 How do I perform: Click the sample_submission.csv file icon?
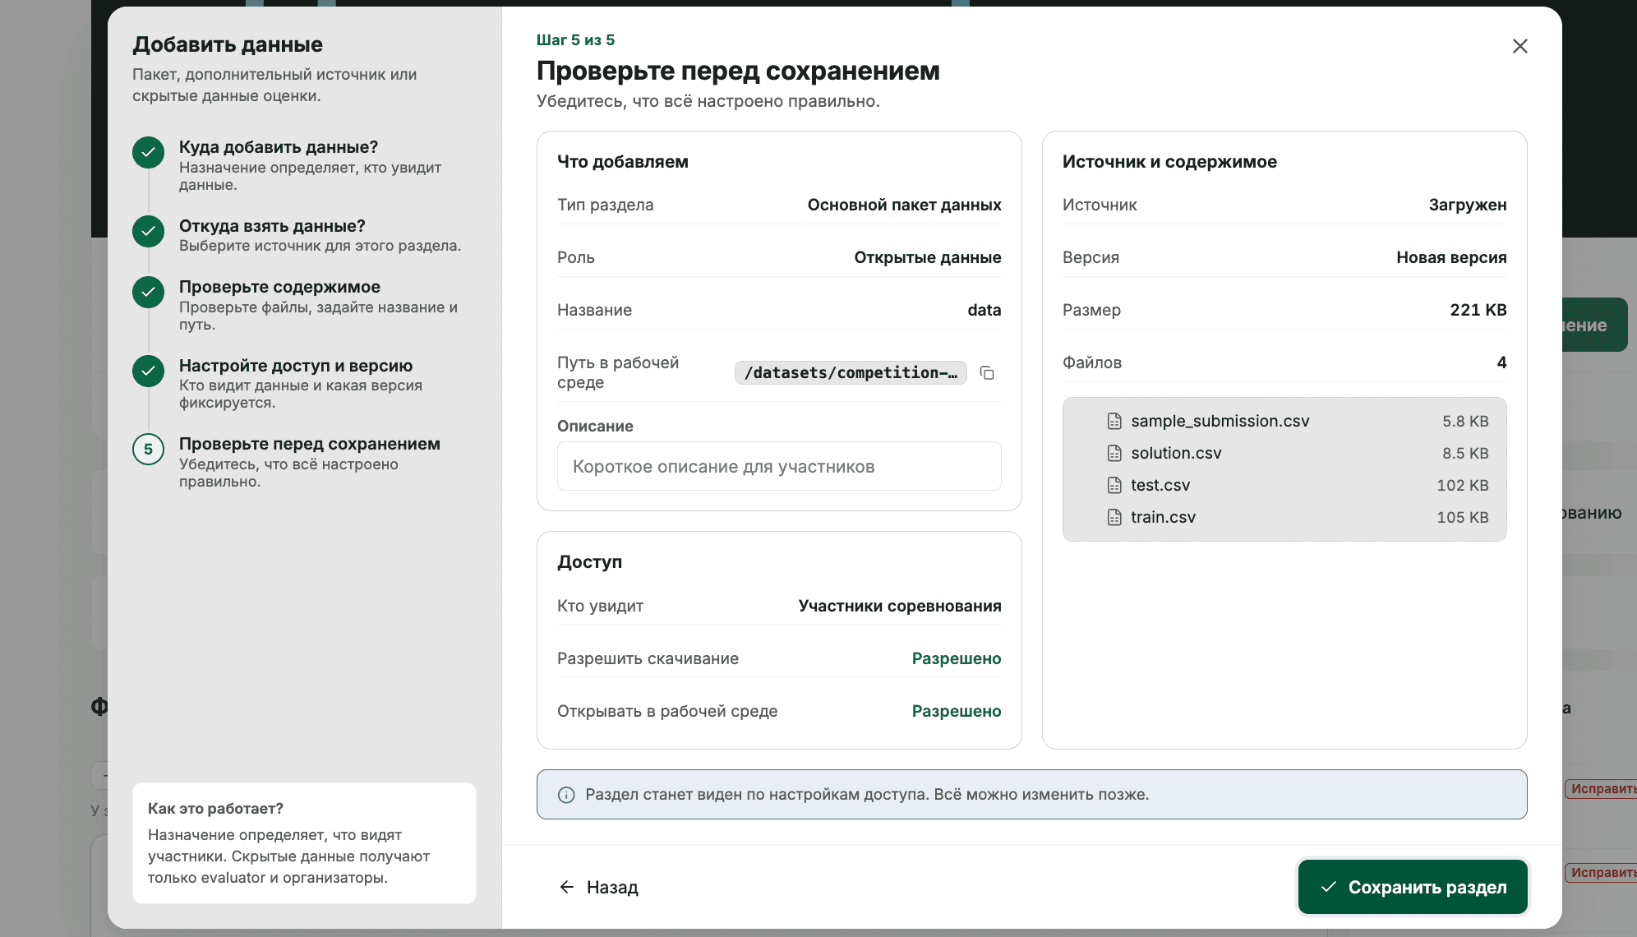click(x=1114, y=422)
